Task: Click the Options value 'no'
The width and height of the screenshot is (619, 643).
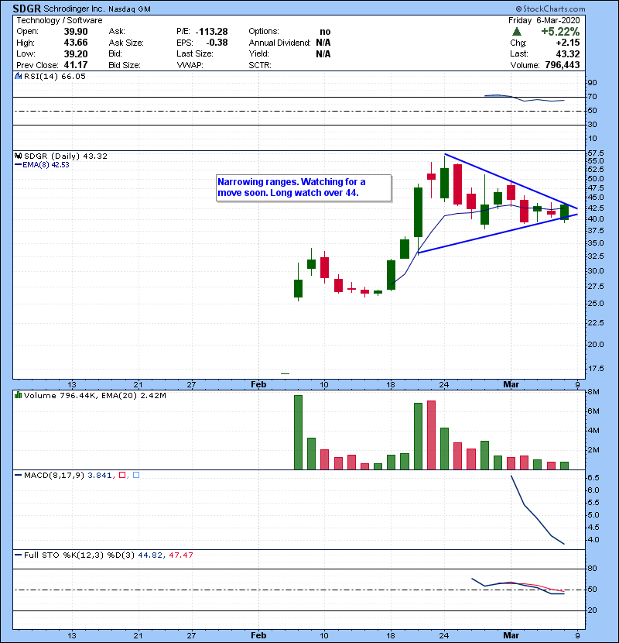Action: [x=325, y=32]
